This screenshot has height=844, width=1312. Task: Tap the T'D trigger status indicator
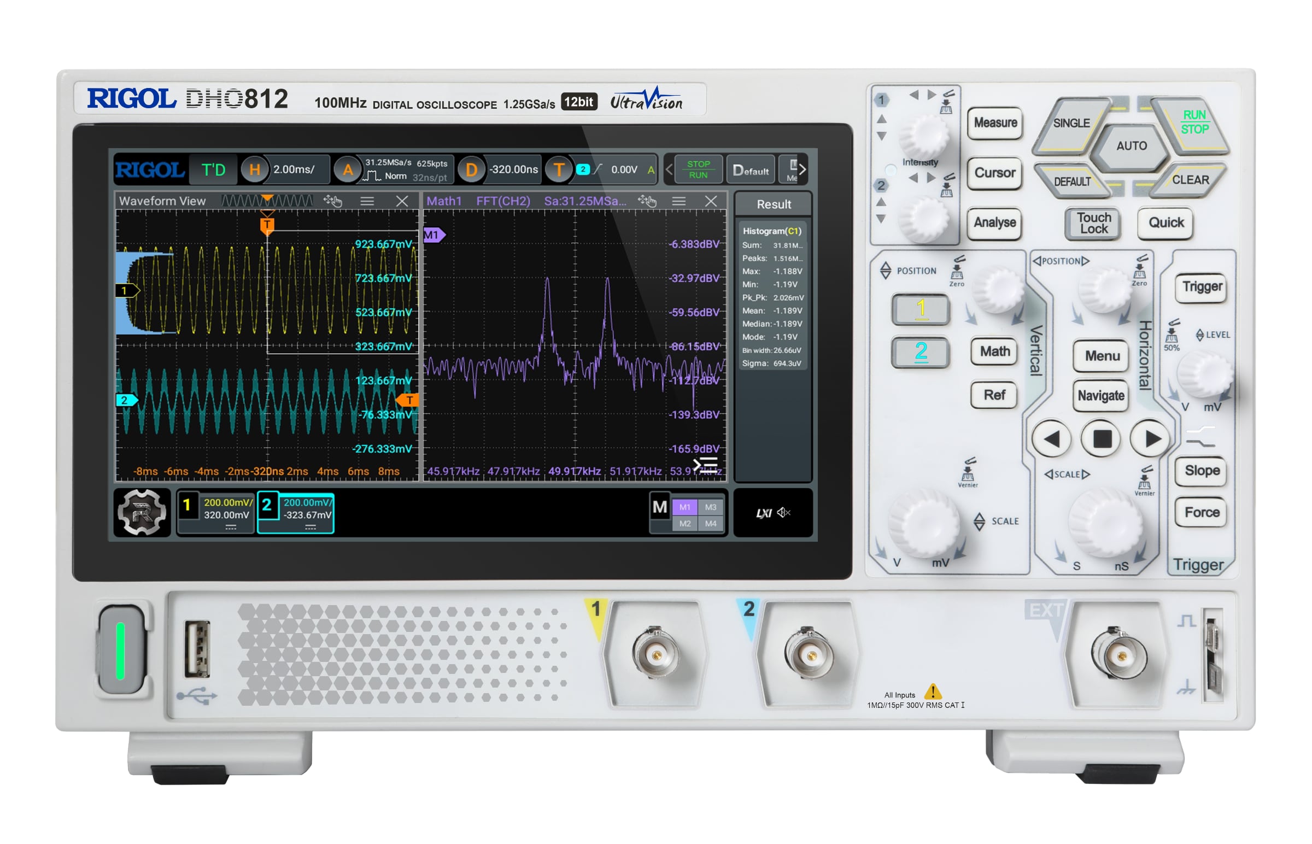tap(213, 169)
